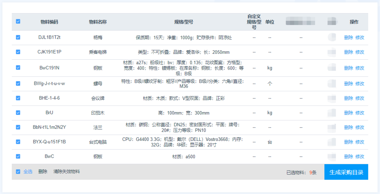The height and width of the screenshot is (194, 380).
Task: Delete the 法兰 material row
Action: tap(348, 127)
